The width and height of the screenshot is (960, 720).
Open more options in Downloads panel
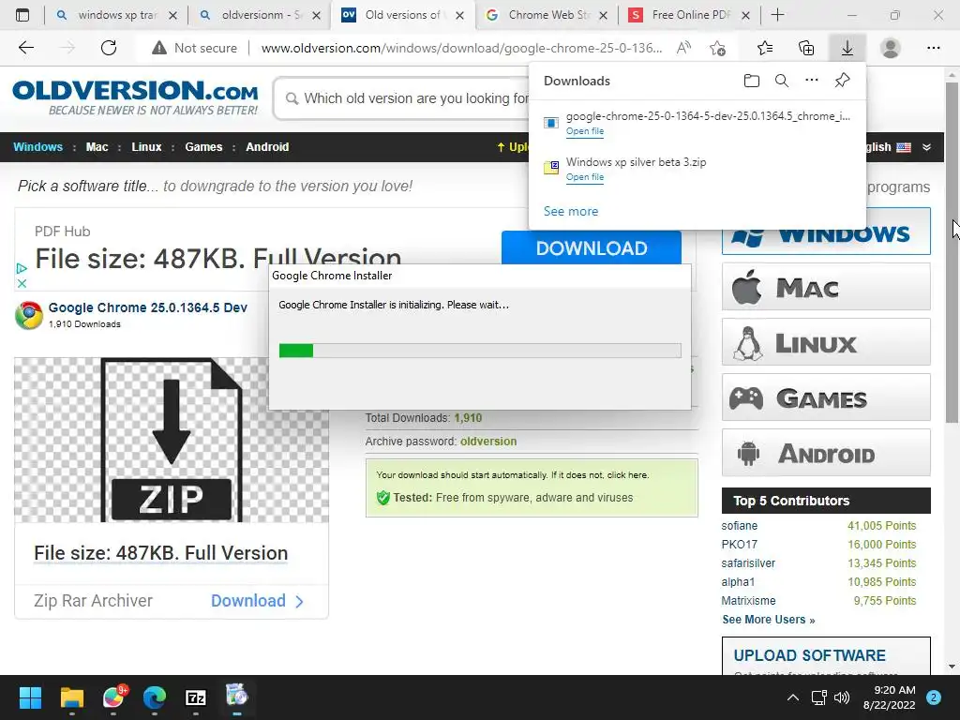tap(812, 81)
